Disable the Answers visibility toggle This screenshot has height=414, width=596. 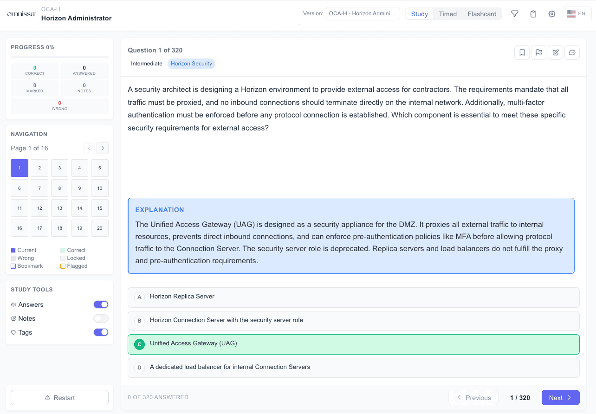click(x=101, y=304)
